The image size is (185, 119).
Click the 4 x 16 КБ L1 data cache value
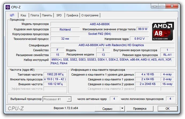148,74
